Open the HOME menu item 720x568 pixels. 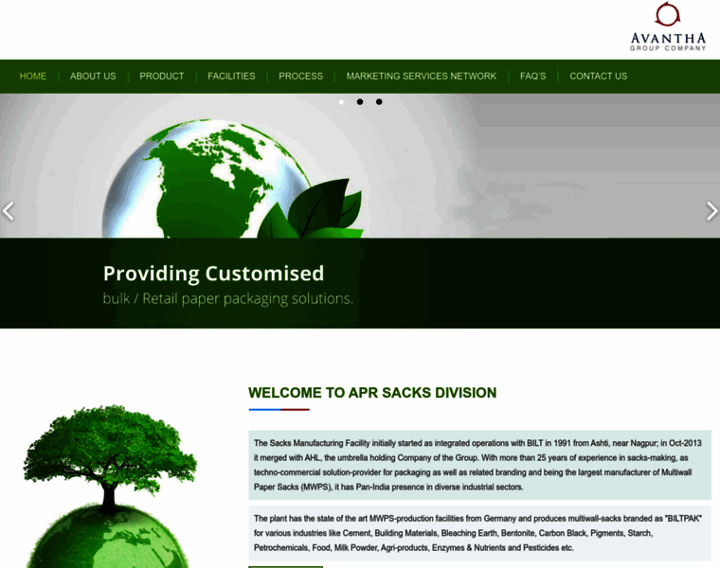(x=33, y=76)
